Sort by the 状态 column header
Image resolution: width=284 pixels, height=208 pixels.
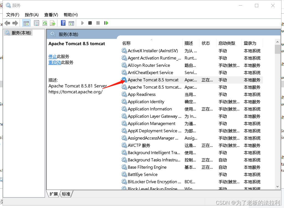pos(206,43)
